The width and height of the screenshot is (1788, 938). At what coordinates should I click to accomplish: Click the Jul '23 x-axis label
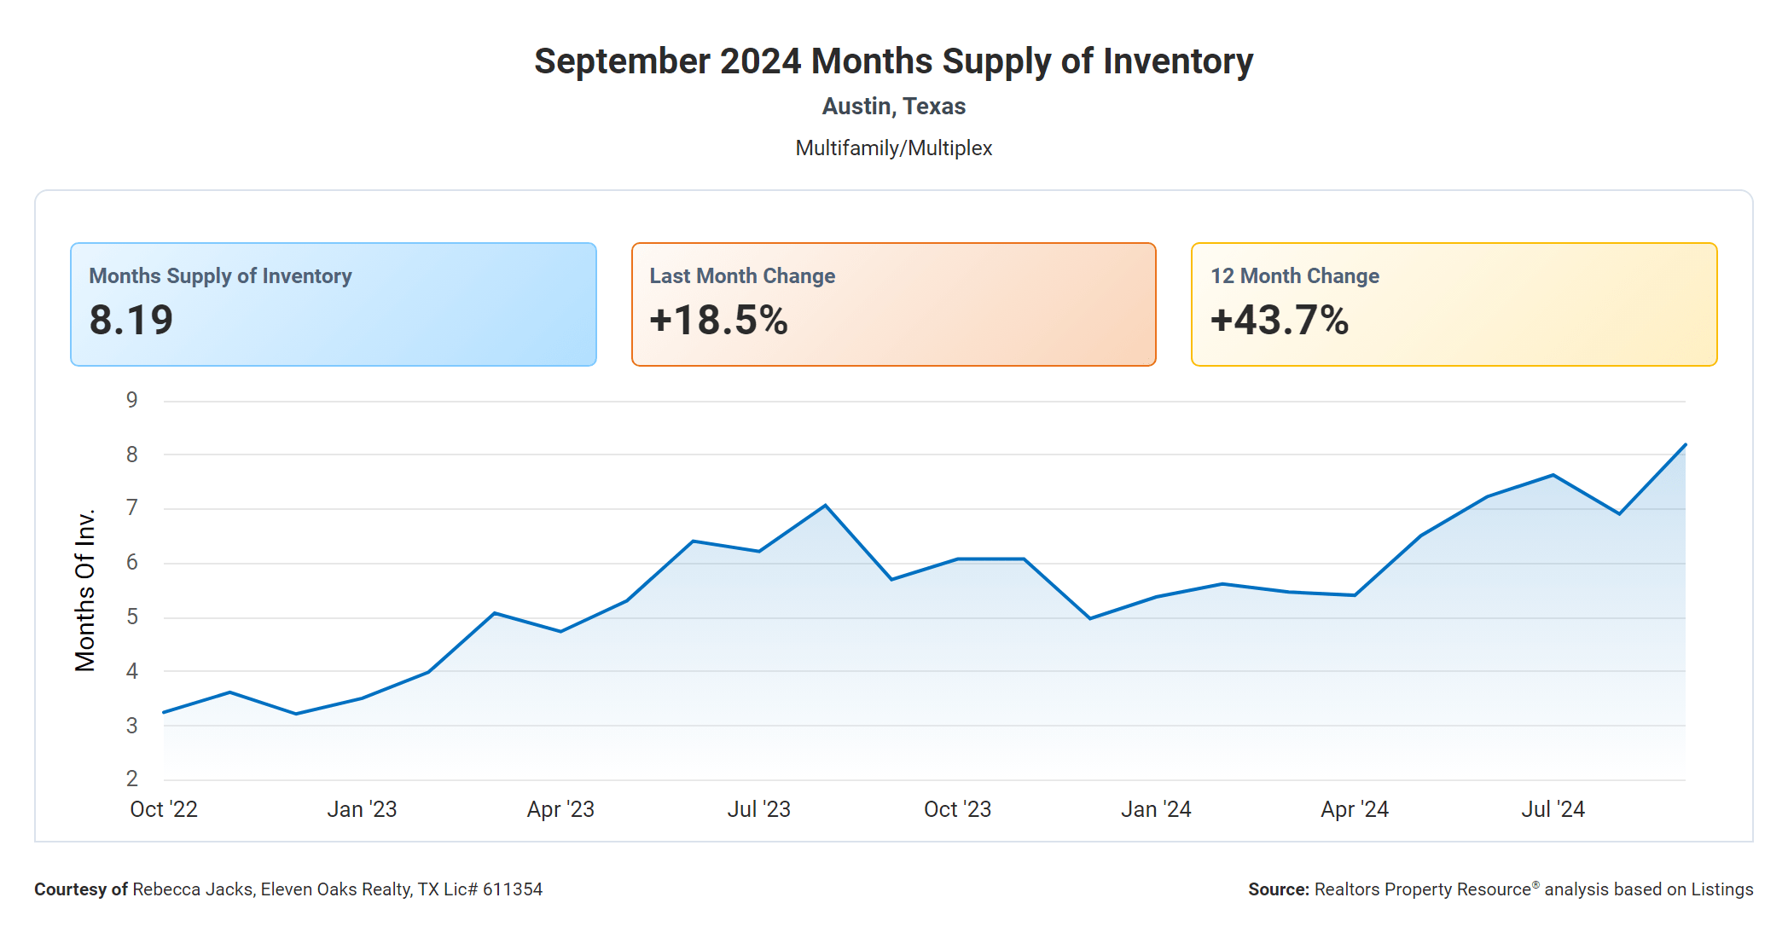[758, 809]
